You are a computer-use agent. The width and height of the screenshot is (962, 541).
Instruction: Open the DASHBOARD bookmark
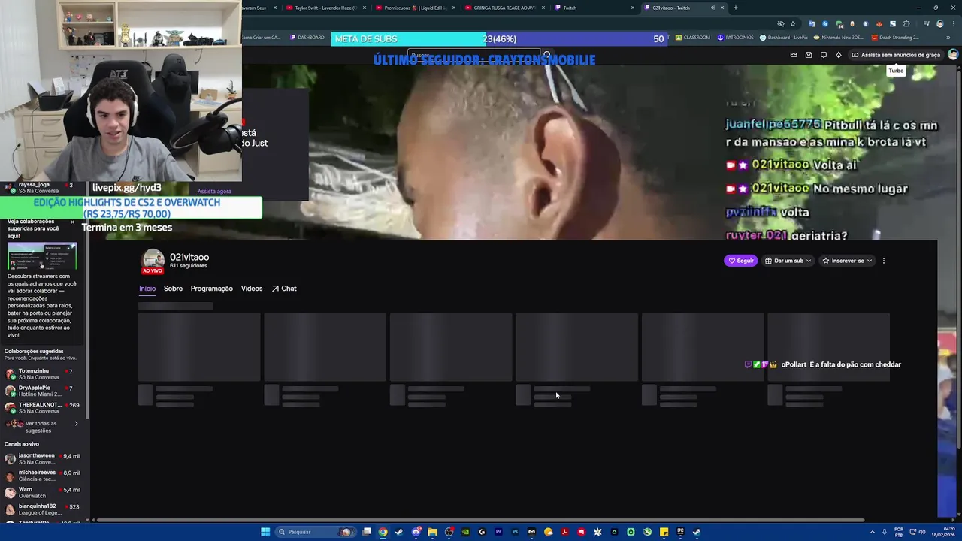[x=307, y=38]
